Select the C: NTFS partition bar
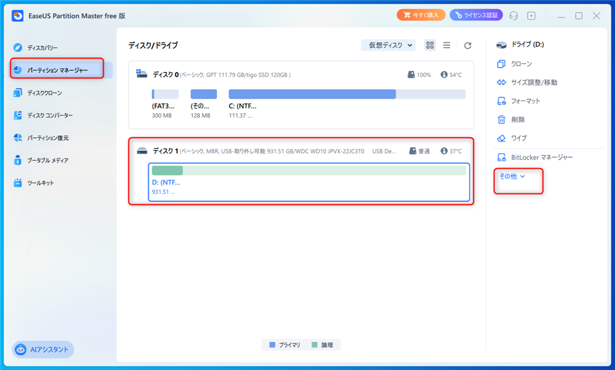Image resolution: width=615 pixels, height=370 pixels. tap(347, 94)
